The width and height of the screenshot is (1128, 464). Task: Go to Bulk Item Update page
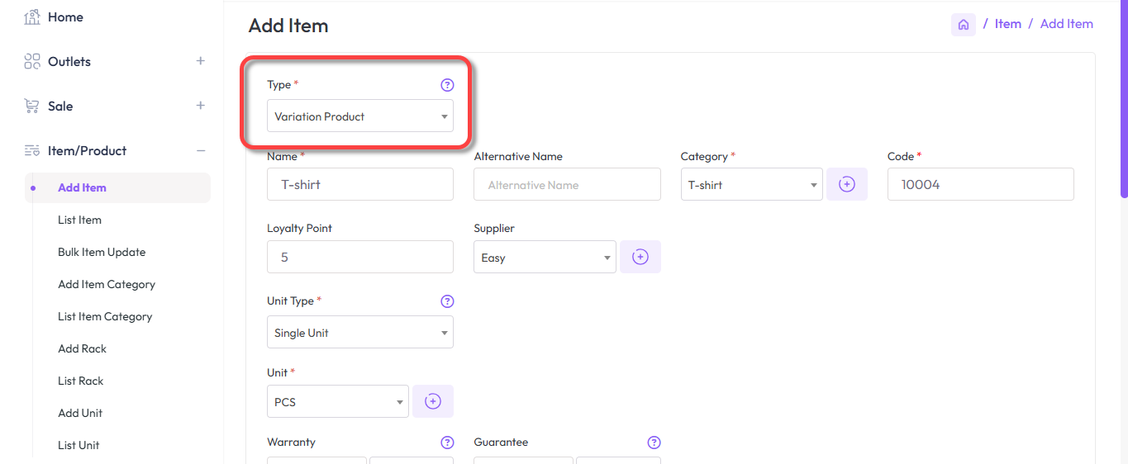tap(102, 252)
